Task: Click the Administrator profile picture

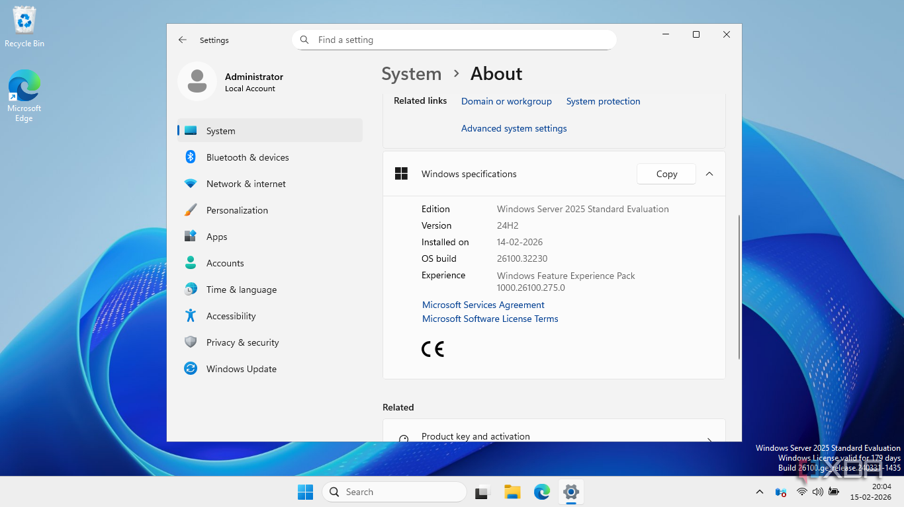Action: click(197, 81)
